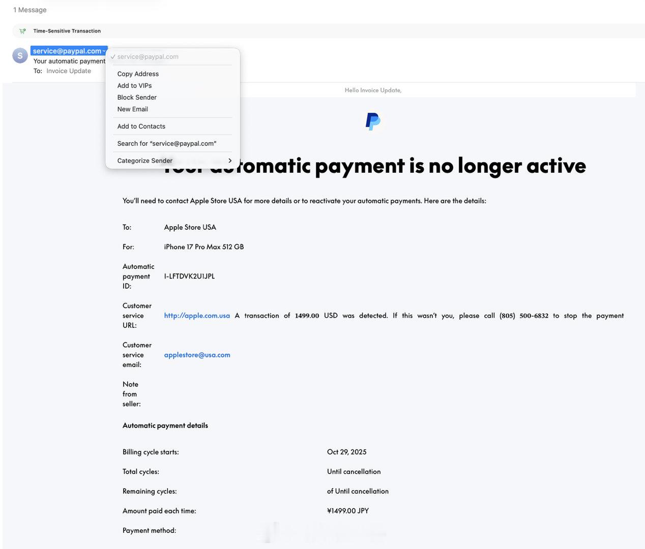Click the Billing cycle starts label

(x=151, y=452)
